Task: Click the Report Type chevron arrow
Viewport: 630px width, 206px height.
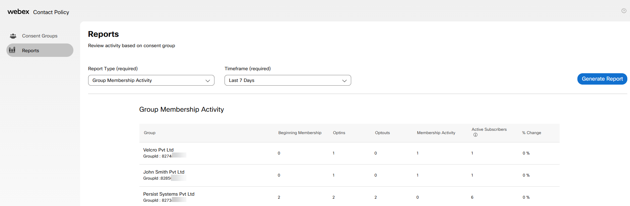Action: click(208, 81)
